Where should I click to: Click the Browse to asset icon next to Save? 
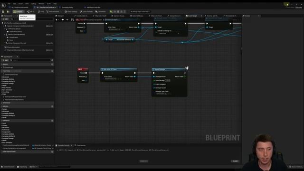(8, 11)
